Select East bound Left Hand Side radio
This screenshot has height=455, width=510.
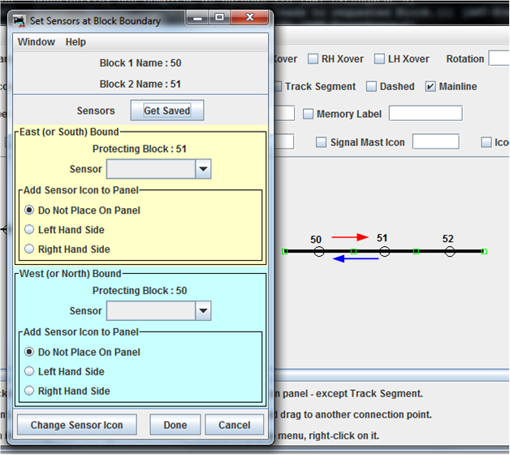[x=30, y=230]
